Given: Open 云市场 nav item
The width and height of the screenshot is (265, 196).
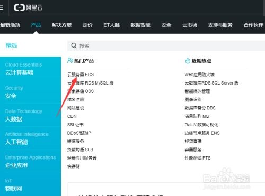Looking at the screenshot, I should (x=190, y=25).
